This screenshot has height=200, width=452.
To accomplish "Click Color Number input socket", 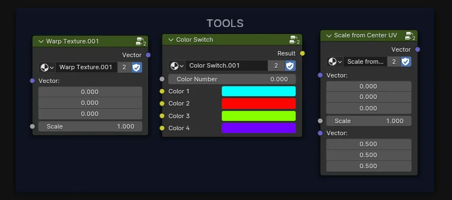I will (162, 79).
